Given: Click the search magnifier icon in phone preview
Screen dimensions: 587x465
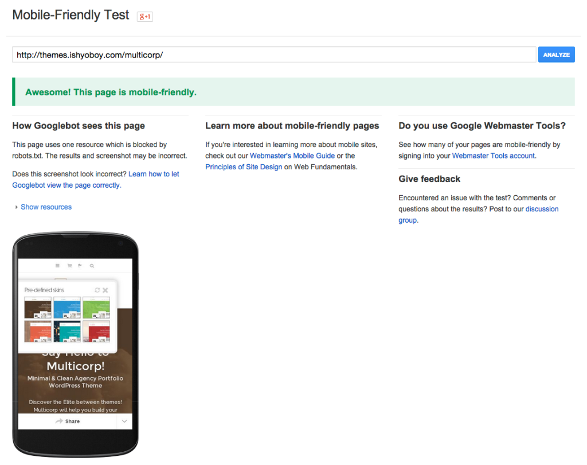Looking at the screenshot, I should 92,266.
